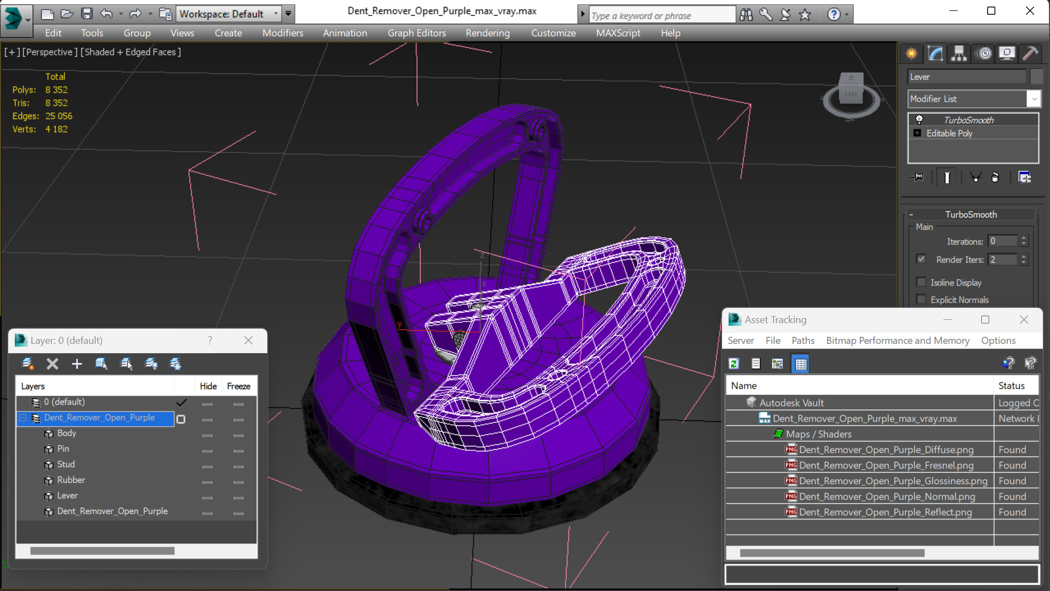Click Refresh icon in Asset Tracking

(734, 364)
